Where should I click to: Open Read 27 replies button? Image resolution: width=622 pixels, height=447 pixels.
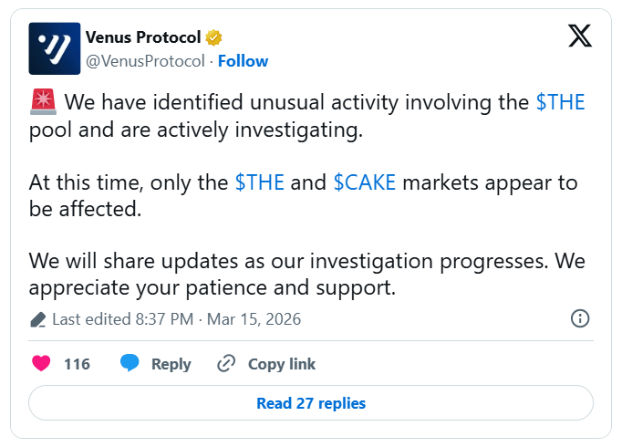pos(311,403)
